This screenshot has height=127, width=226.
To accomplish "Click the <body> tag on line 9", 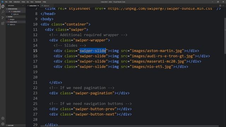I will click(x=47, y=19).
